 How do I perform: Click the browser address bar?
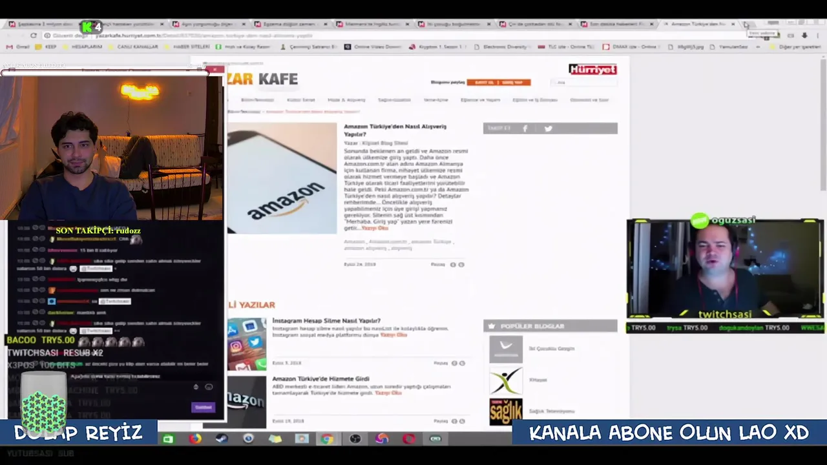[388, 36]
